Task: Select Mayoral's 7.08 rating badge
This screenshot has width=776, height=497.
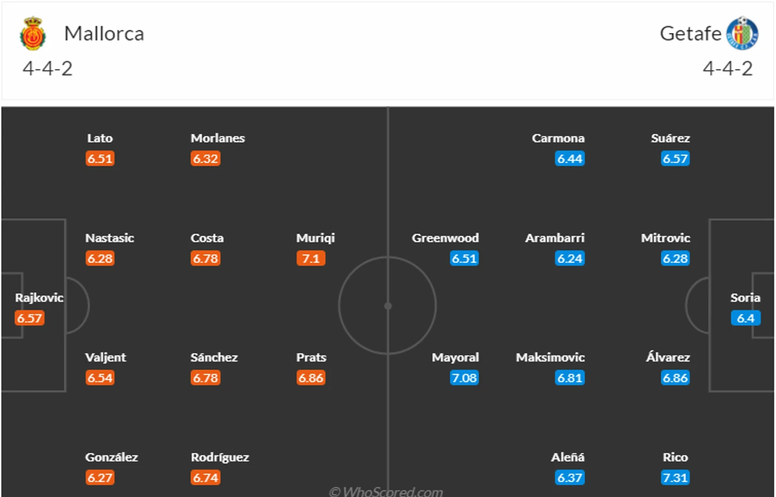Action: 464,378
